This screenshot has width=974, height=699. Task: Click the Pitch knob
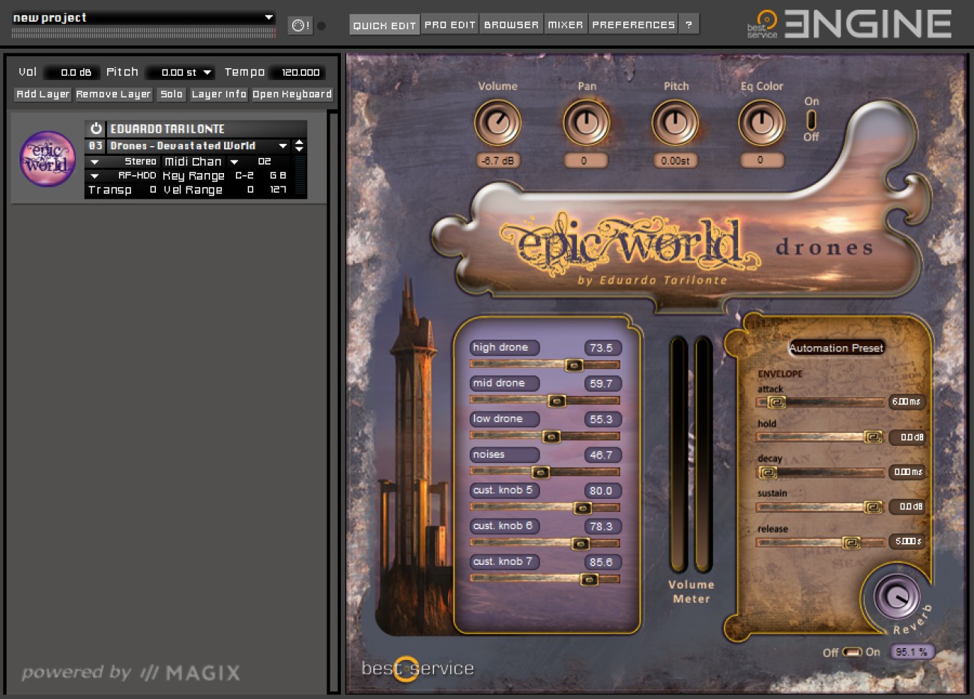[675, 124]
